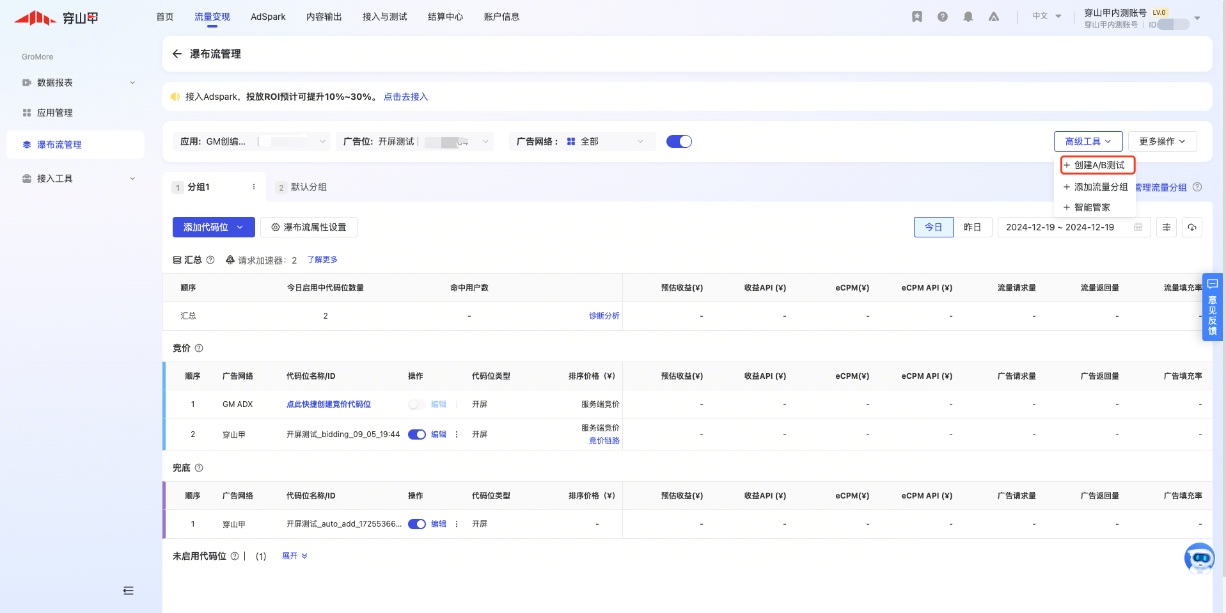
Task: Click the column settings icon beside date range
Action: (1166, 227)
